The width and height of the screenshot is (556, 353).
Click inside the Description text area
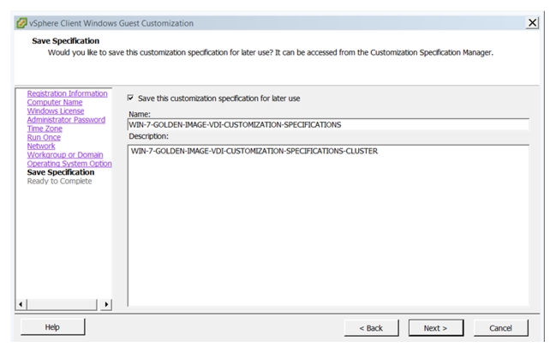(x=328, y=225)
